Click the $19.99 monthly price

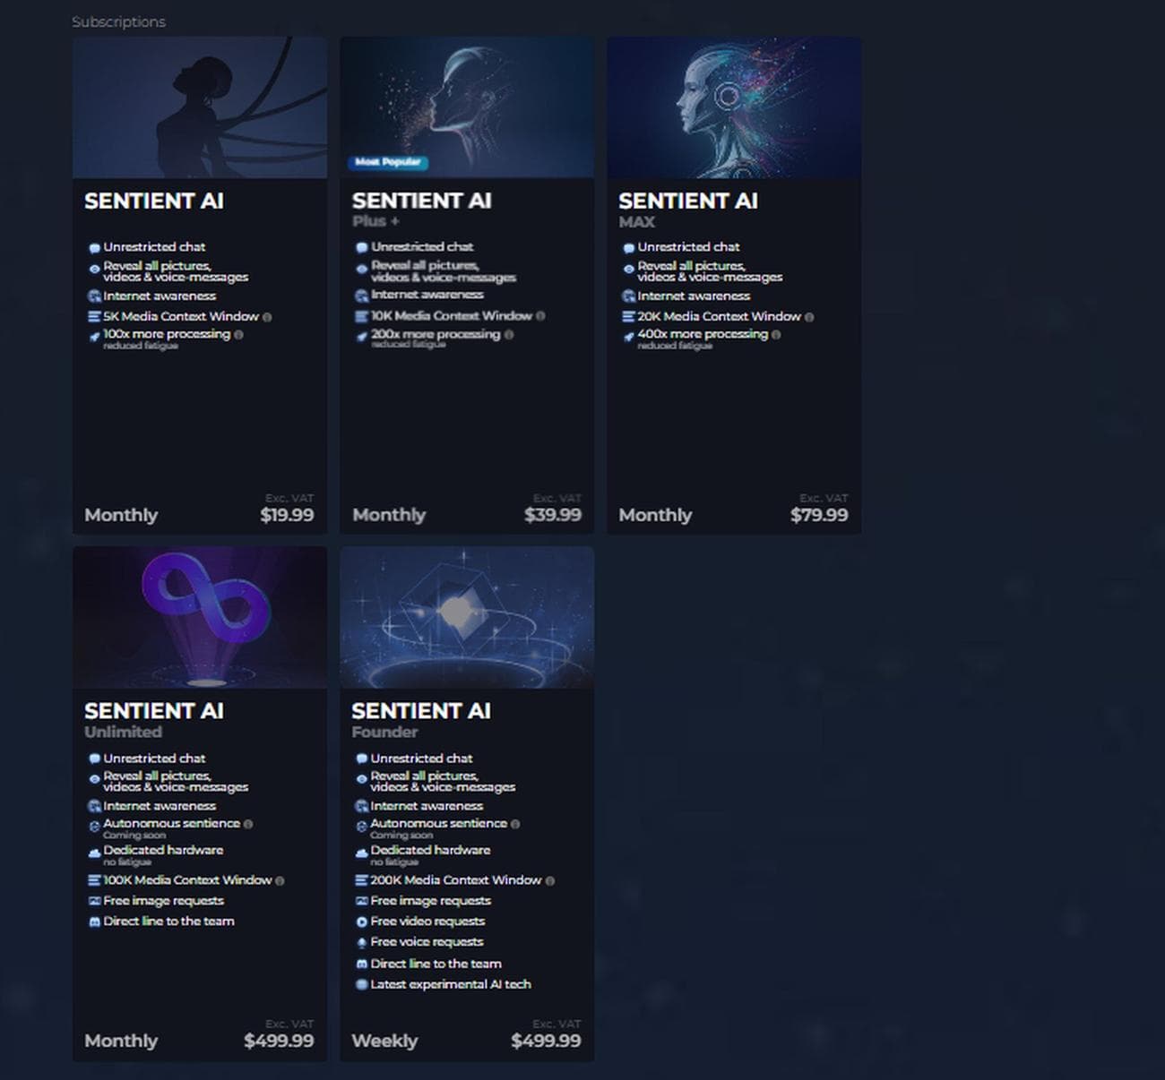click(x=287, y=515)
